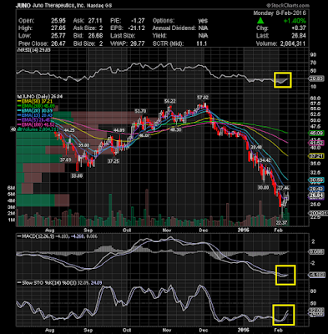Image resolution: width=328 pixels, height=334 pixels.
Task: Click the 'Juno Therapeutics, Inc.' company name
Action: tap(58, 6)
